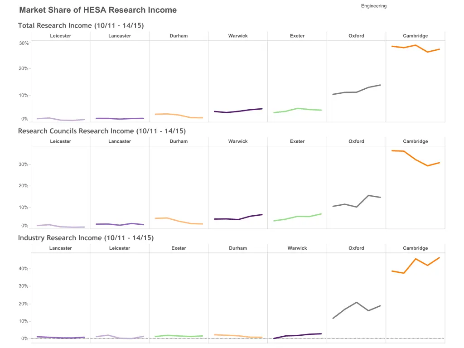The width and height of the screenshot is (464, 348).
Task: Click the Market Share of HESA Research Income title
Action: pos(98,10)
